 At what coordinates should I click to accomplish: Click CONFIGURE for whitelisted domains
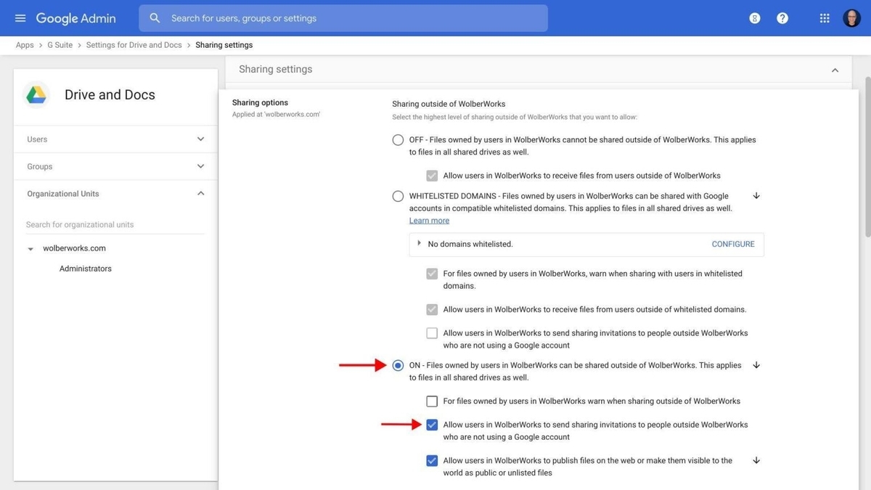click(732, 243)
